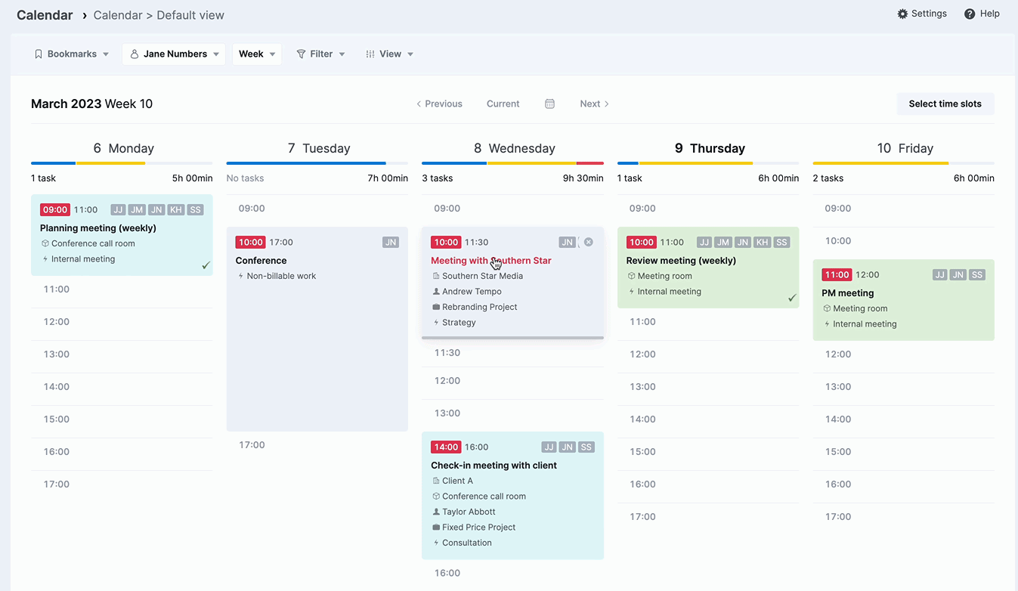Click Select time slots button

click(x=945, y=104)
